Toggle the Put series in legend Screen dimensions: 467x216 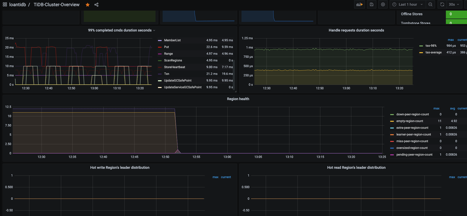[166, 47]
